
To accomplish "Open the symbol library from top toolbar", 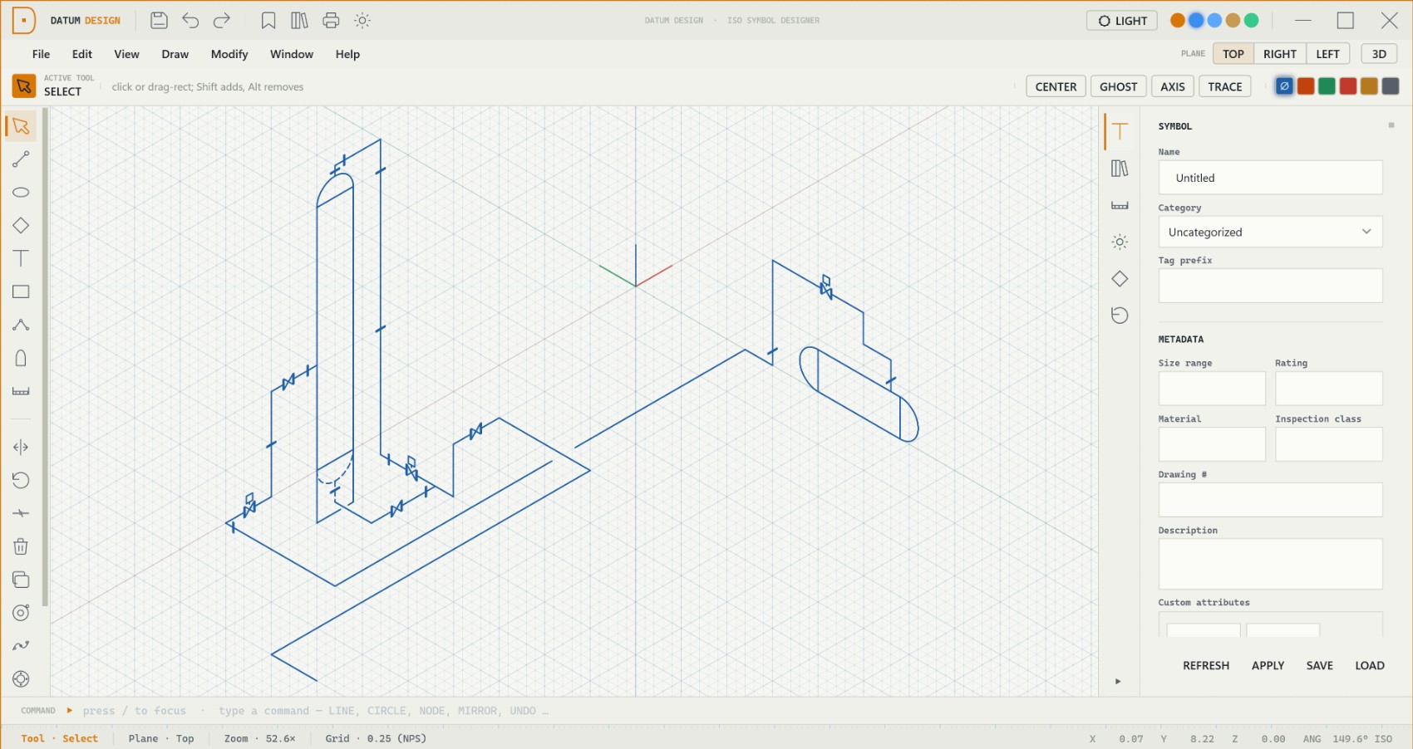I will [299, 21].
